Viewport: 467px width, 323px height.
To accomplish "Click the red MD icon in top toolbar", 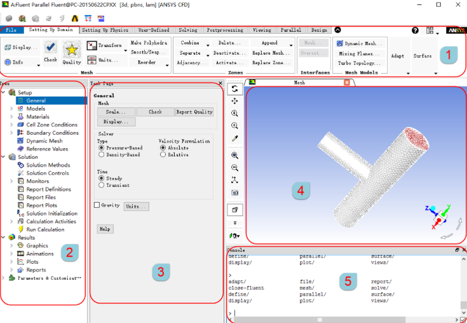I will (x=101, y=18).
